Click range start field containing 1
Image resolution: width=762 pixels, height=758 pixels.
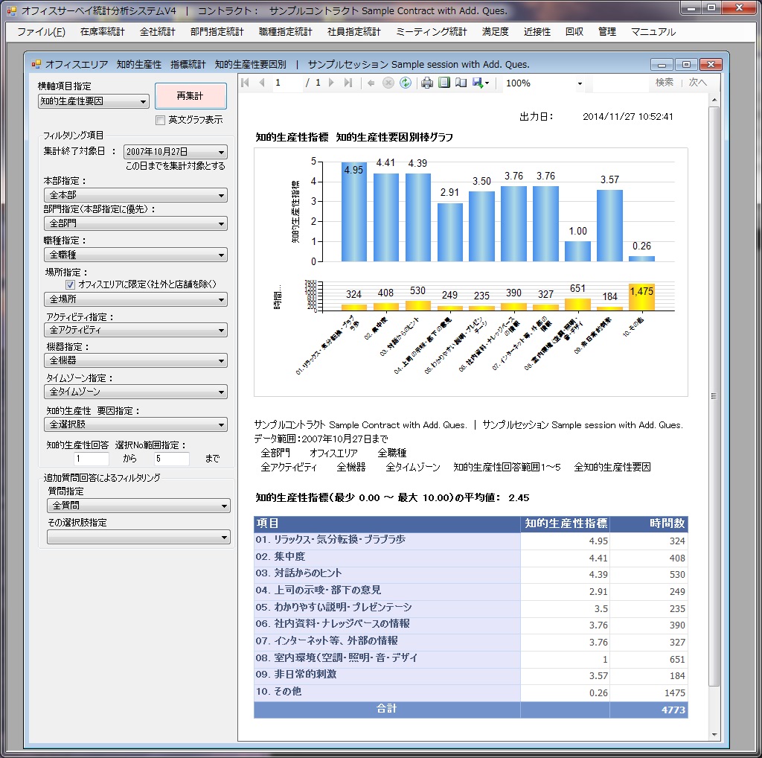tap(92, 459)
